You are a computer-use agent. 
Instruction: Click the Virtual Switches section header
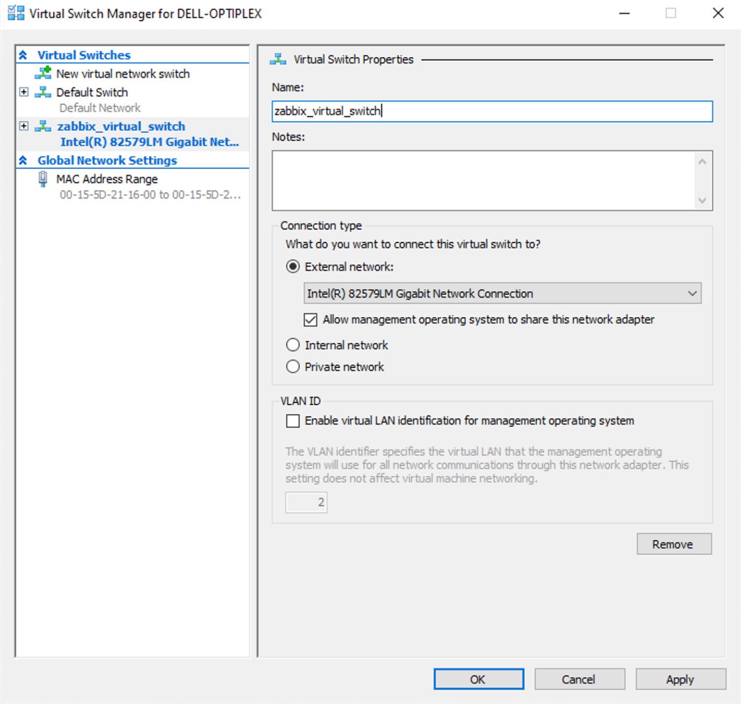click(x=84, y=55)
